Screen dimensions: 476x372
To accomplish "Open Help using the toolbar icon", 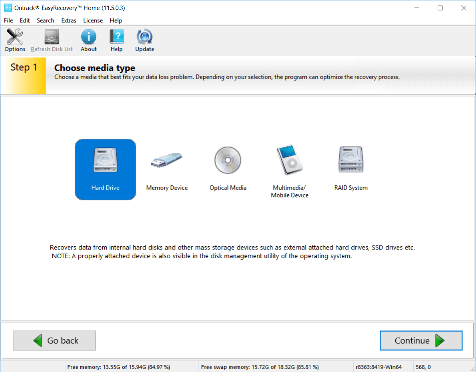I will pyautogui.click(x=116, y=40).
